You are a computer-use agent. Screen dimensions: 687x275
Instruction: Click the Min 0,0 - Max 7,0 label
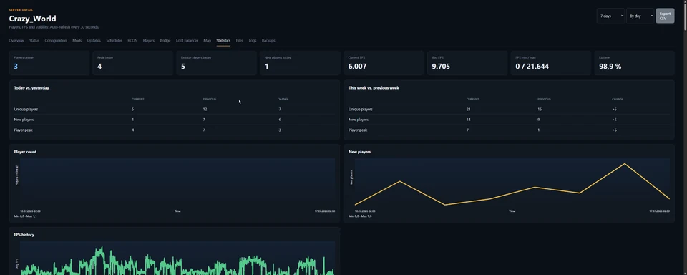(360, 216)
